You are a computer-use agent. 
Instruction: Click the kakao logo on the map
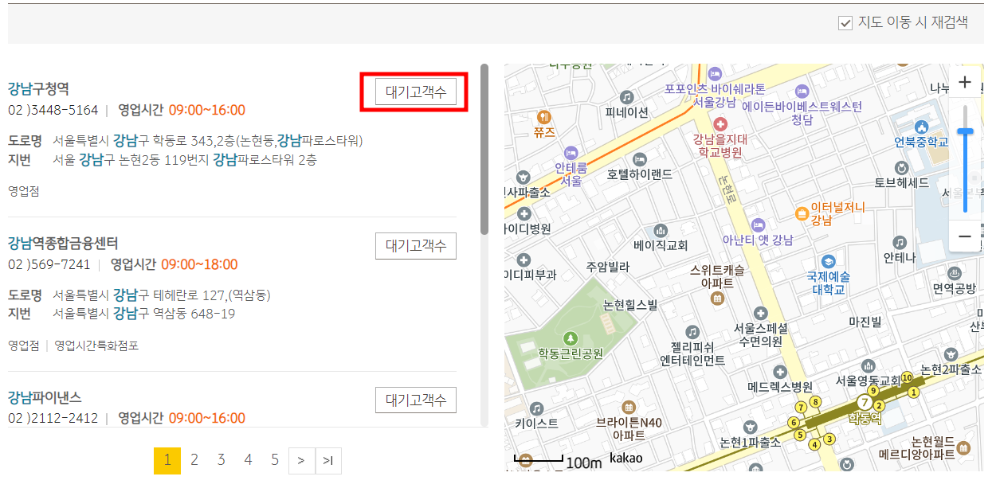point(626,458)
